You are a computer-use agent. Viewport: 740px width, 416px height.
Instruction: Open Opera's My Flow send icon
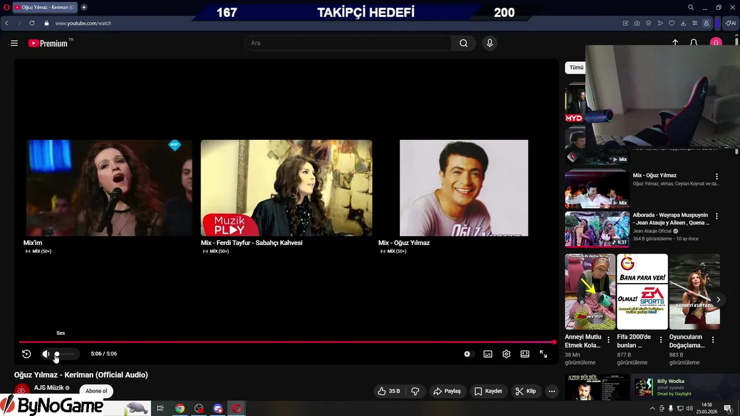660,23
